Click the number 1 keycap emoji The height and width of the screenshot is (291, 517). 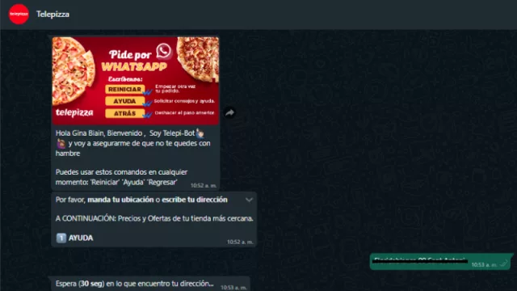coord(61,238)
